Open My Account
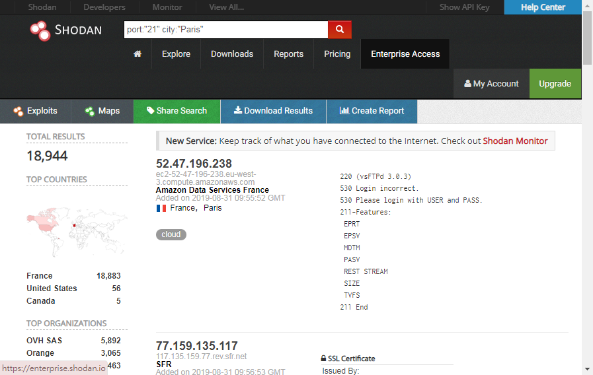The height and width of the screenshot is (375, 593). [x=491, y=83]
